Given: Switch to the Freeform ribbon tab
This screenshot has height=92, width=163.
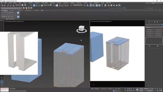Looking at the screenshot, I should [x=12, y=10].
